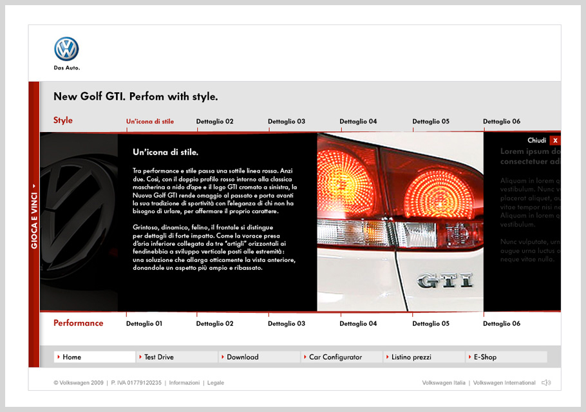Launch the Car Configurator
Image resolution: width=586 pixels, height=412 pixels.
click(x=341, y=357)
